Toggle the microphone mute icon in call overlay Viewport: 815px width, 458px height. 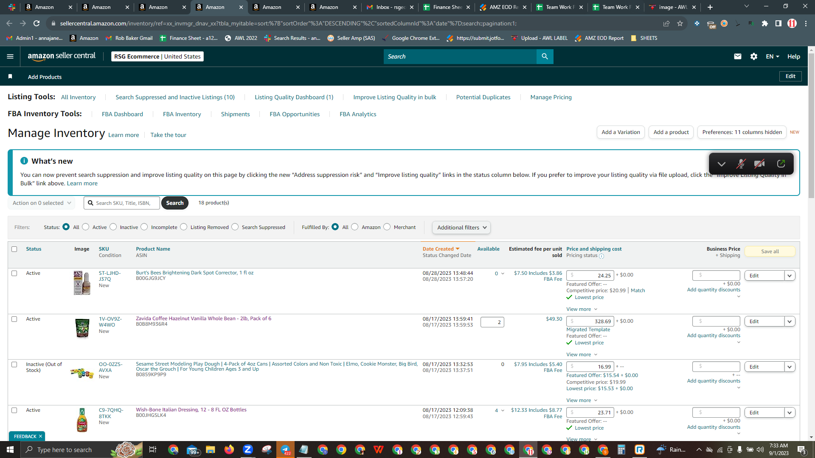741,164
